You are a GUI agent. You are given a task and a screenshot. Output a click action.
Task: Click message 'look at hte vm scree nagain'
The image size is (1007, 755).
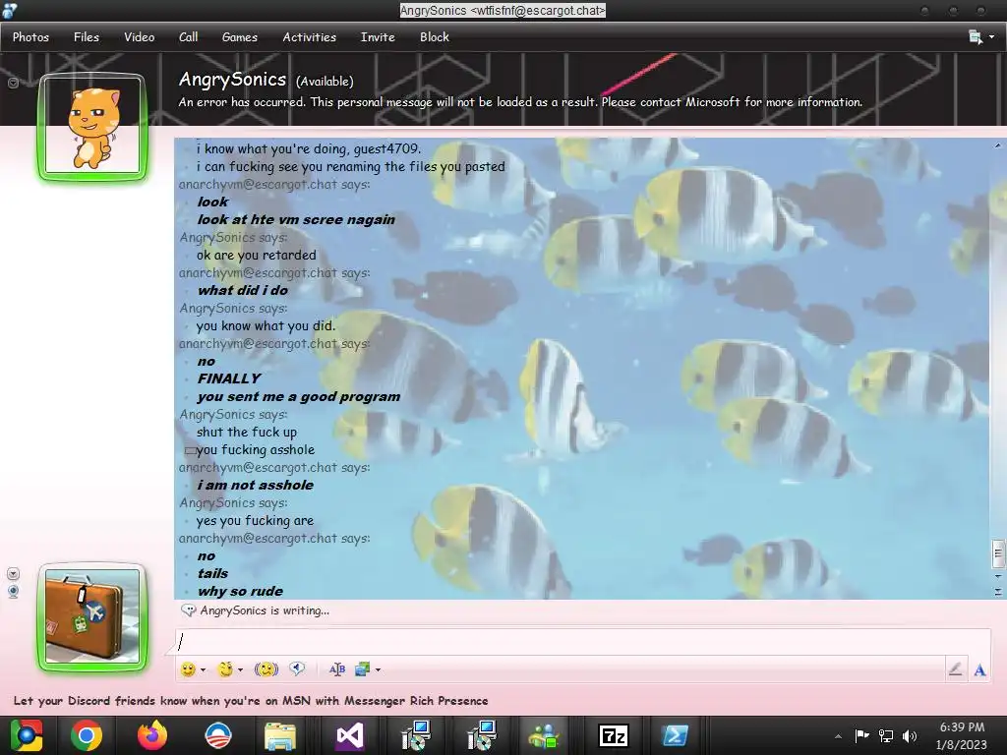[296, 219]
